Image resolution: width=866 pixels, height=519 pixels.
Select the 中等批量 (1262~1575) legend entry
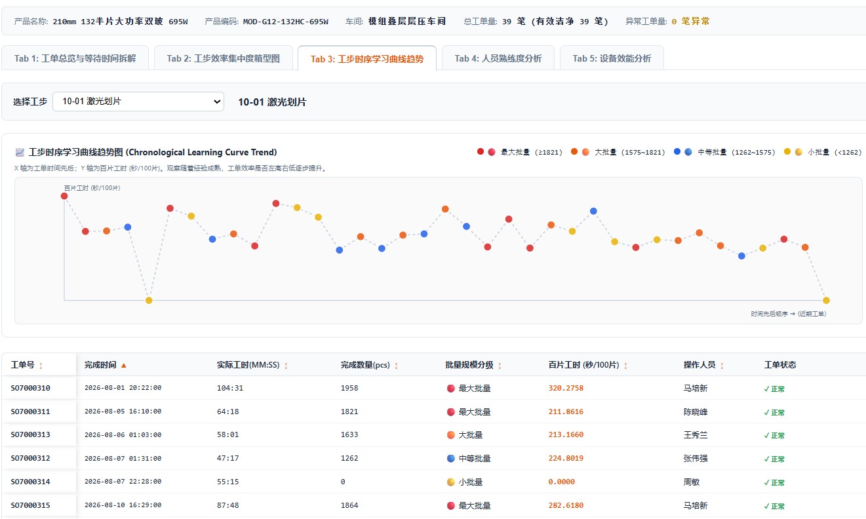pyautogui.click(x=724, y=152)
